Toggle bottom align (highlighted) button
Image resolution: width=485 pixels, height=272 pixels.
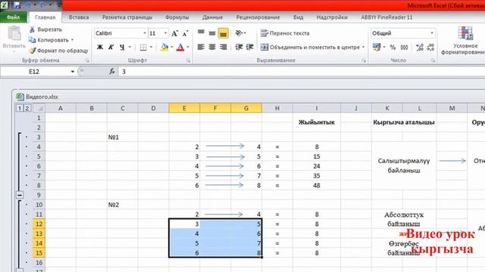click(224, 33)
